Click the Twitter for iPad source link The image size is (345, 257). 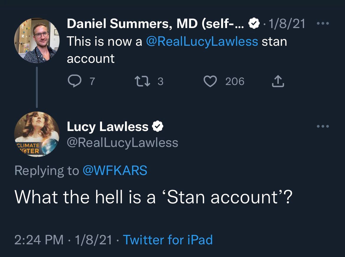167,240
